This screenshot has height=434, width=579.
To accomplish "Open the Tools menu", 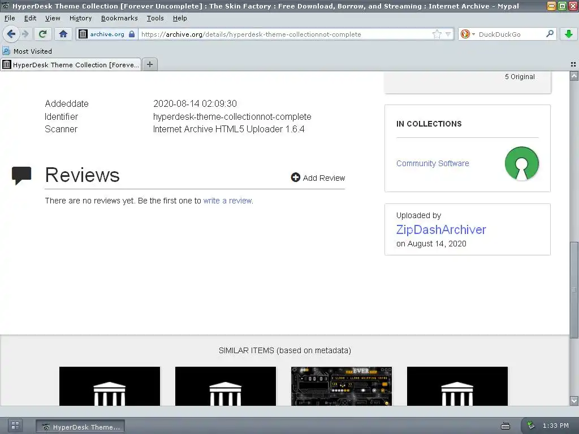I will [155, 18].
